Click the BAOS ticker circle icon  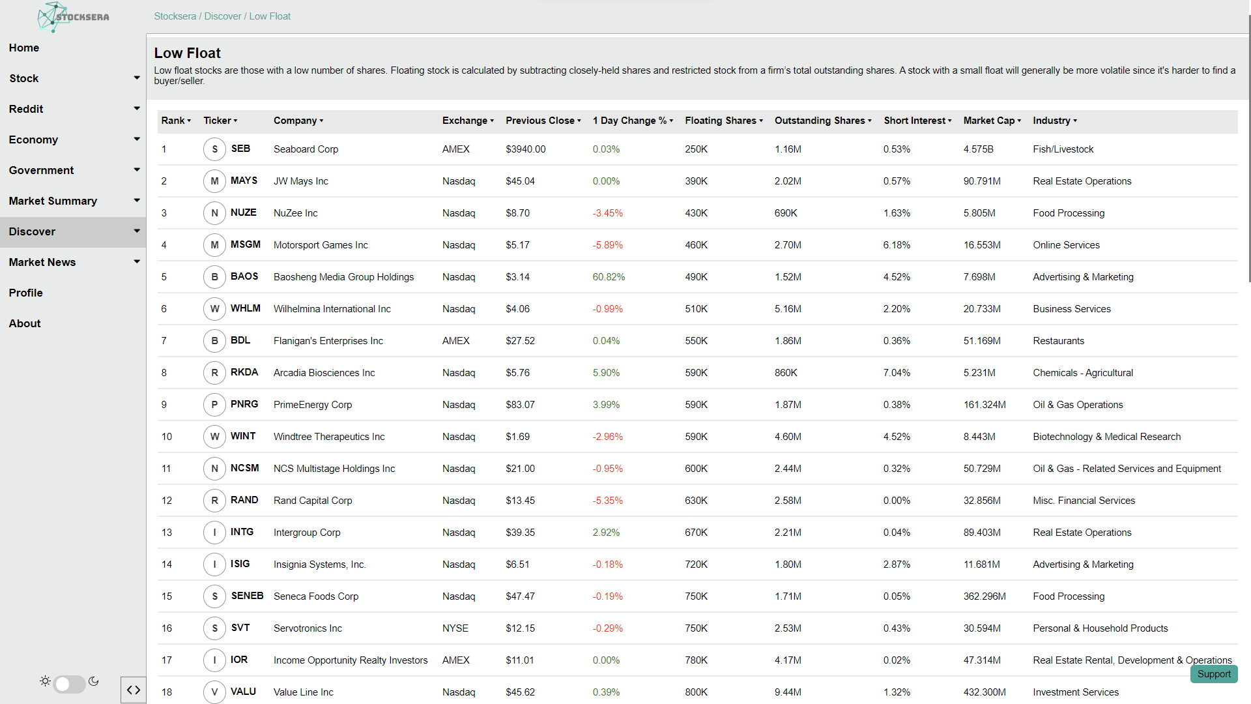tap(214, 277)
